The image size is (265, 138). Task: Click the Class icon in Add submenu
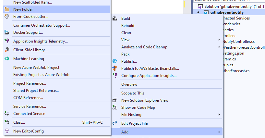(7, 122)
